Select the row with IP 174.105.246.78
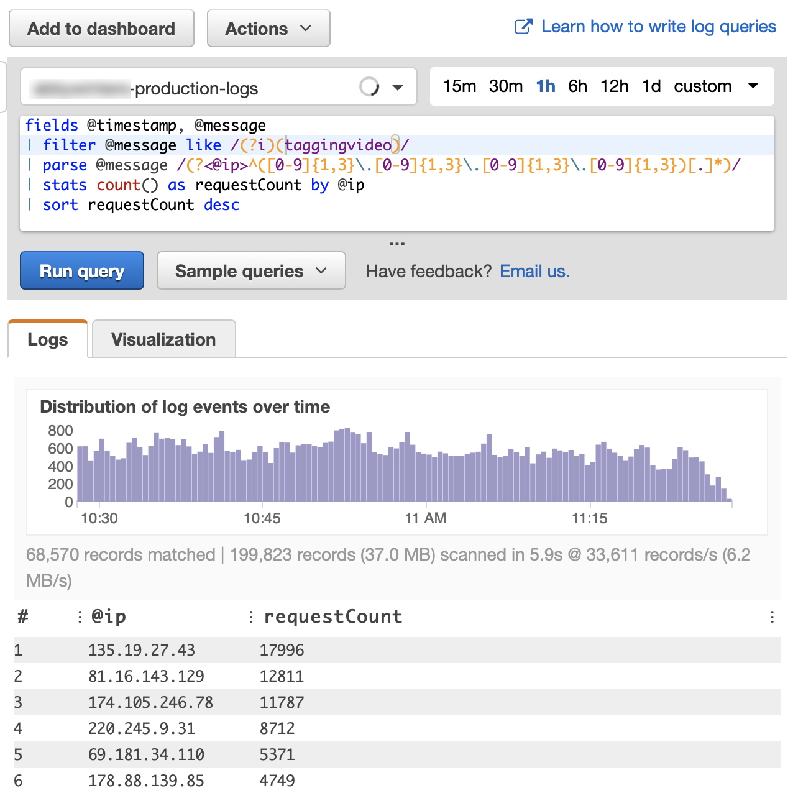 (396, 702)
